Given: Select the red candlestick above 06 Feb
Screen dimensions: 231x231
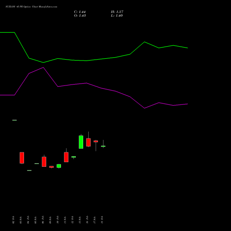Looking at the screenshot, I should click(44, 162).
